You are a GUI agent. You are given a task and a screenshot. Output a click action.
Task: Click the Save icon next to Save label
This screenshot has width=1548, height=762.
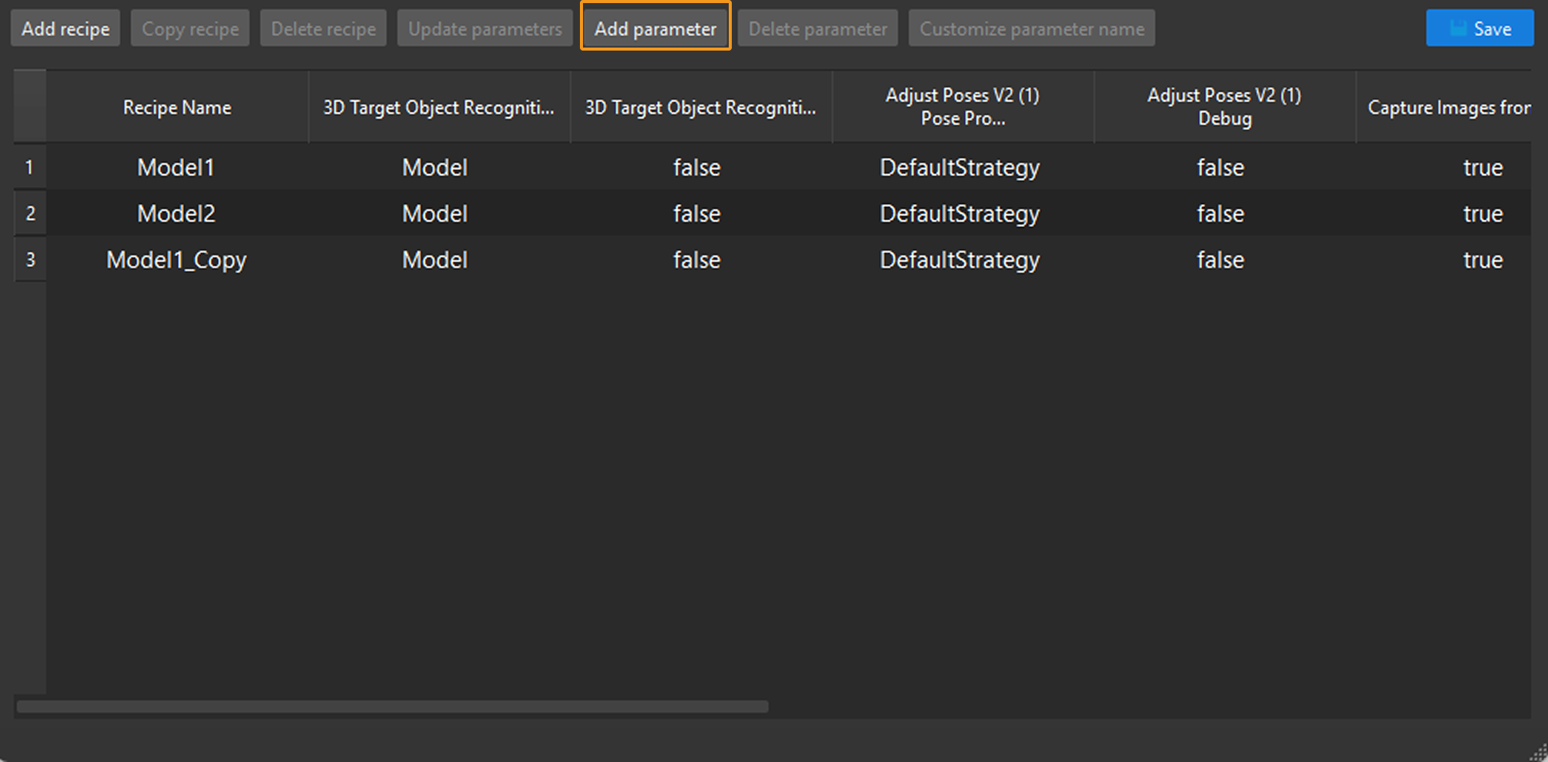[x=1457, y=28]
